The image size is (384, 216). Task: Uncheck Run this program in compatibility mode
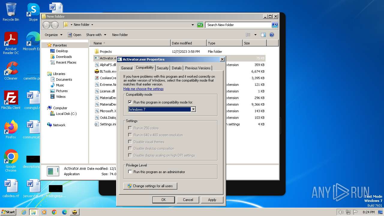pos(130,102)
